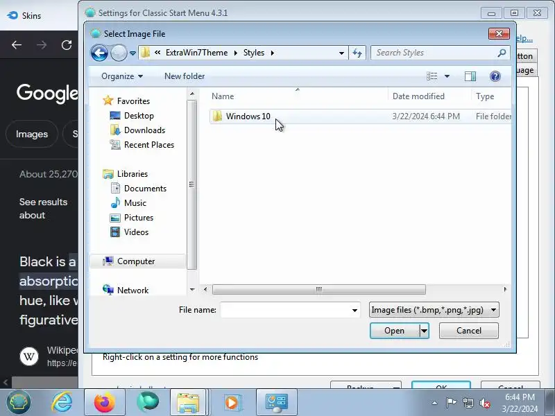Select ExtraWin7Theme in the address path
555x416 pixels.
tap(196, 53)
